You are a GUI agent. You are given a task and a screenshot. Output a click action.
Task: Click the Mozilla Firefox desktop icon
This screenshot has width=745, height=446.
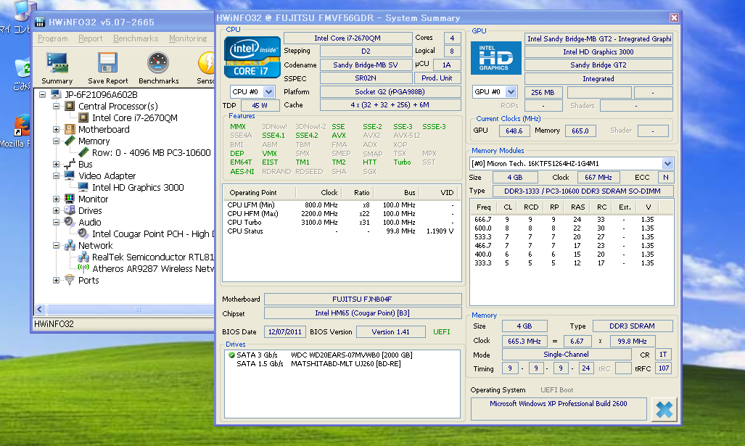[21, 125]
